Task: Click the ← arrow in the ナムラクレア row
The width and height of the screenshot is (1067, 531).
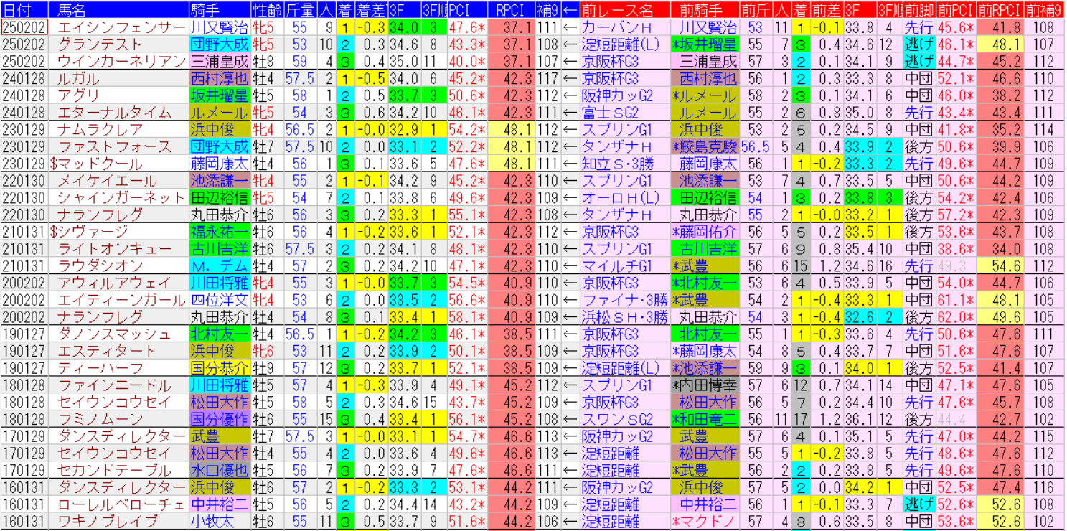Action: click(570, 130)
